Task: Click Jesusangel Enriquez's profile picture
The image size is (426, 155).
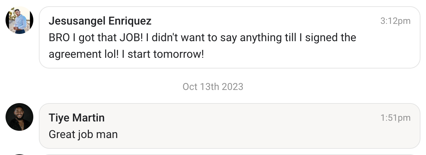Action: [19, 20]
